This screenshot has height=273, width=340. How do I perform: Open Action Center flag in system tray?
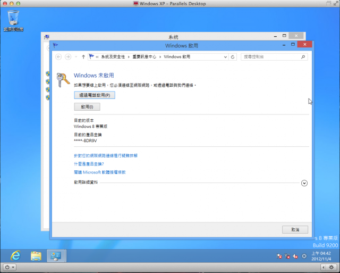tap(279, 257)
